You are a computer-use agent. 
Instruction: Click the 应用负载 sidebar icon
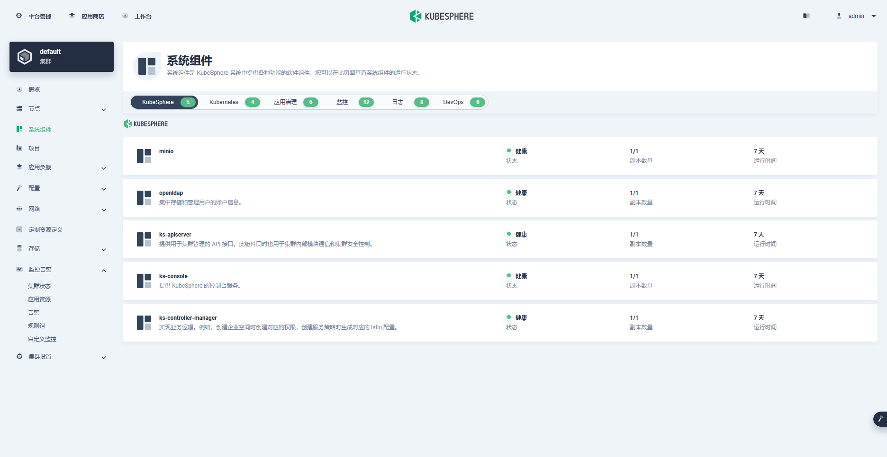(x=19, y=167)
